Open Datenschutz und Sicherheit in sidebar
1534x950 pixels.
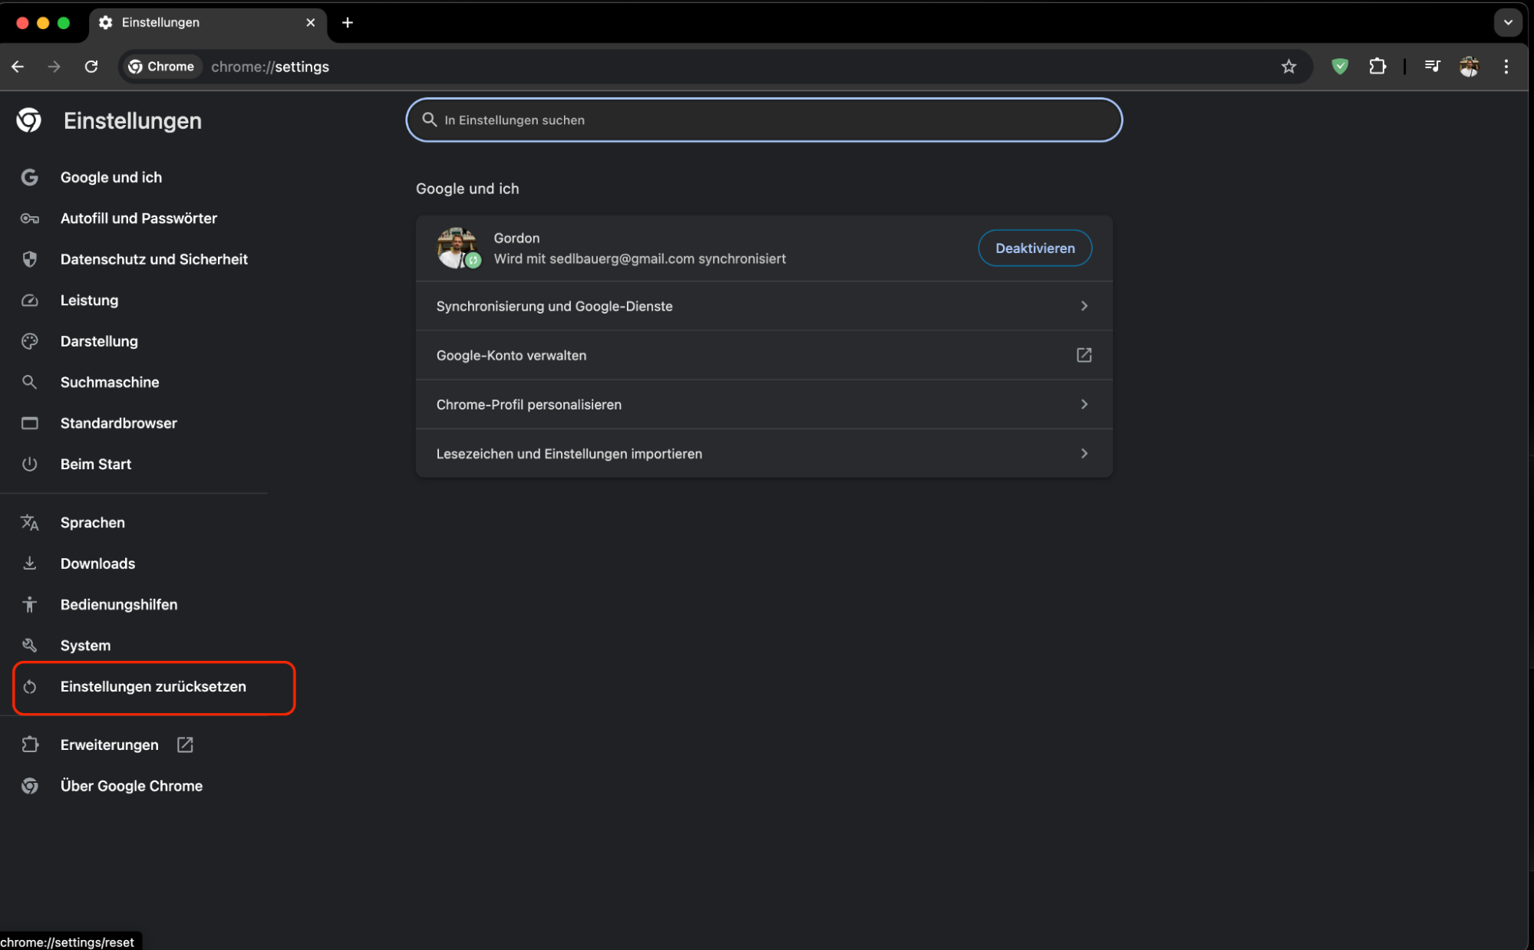[x=153, y=259]
